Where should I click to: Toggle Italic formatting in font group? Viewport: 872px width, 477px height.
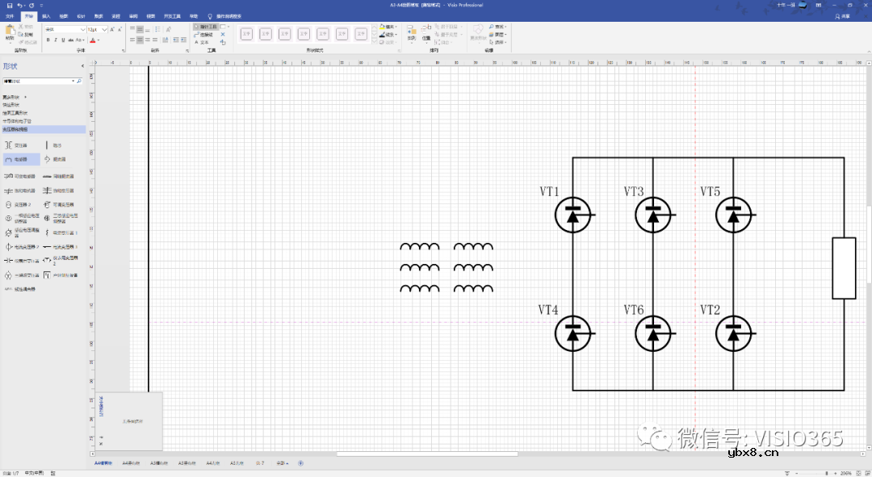coord(56,40)
